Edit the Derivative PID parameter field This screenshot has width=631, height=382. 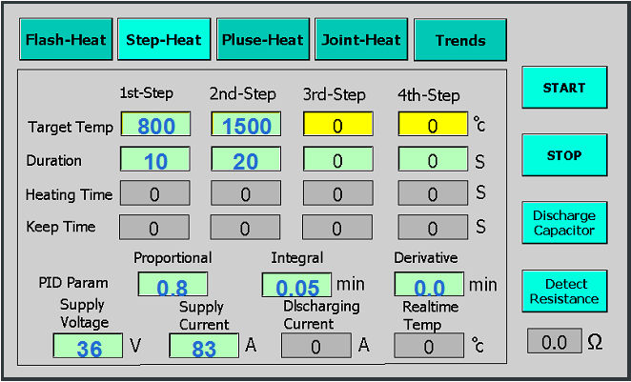[429, 285]
